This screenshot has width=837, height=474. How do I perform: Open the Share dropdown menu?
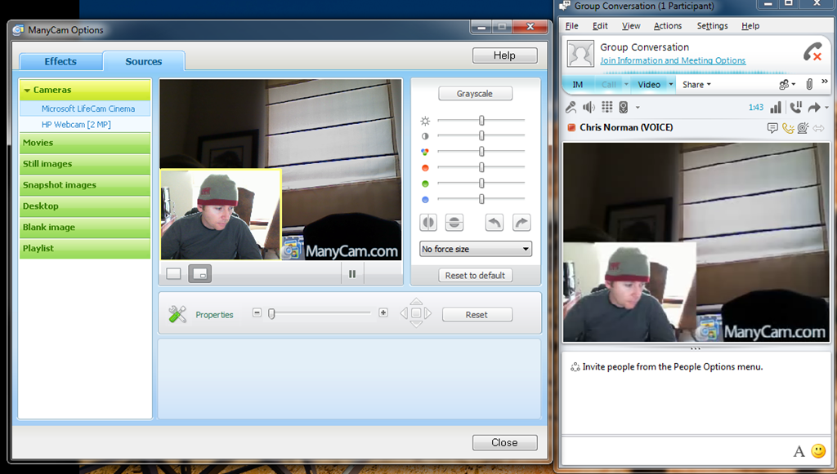click(x=696, y=84)
